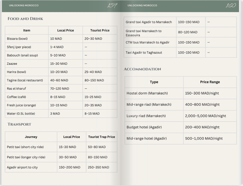Select '200–400 MAD/night' budget hotel price
243x186 pixels.
[x=202, y=127]
